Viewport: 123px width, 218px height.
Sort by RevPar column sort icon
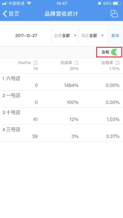35,63
